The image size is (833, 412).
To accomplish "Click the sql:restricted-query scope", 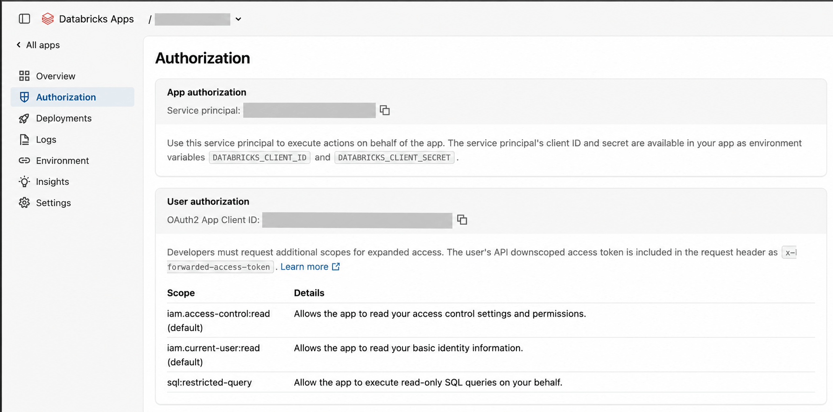I will [209, 382].
